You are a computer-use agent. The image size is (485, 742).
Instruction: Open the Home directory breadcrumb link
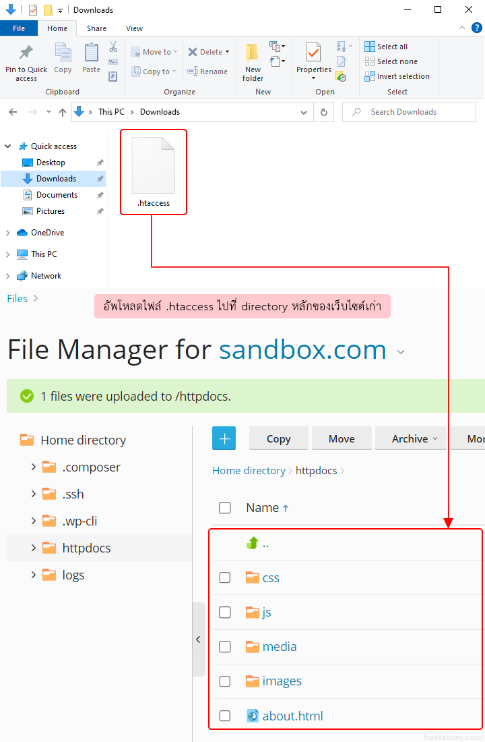tap(249, 471)
